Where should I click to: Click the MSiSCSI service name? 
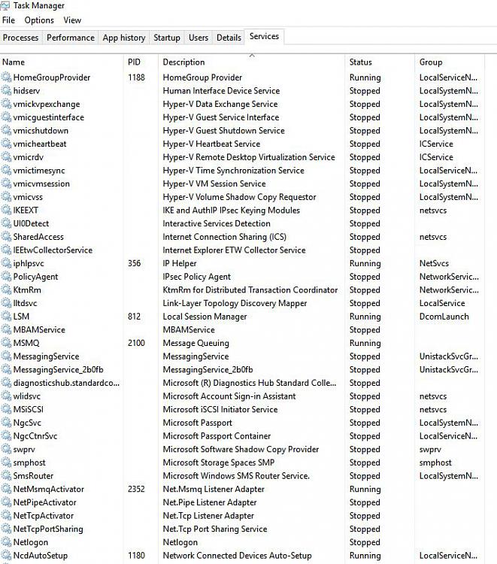29,409
